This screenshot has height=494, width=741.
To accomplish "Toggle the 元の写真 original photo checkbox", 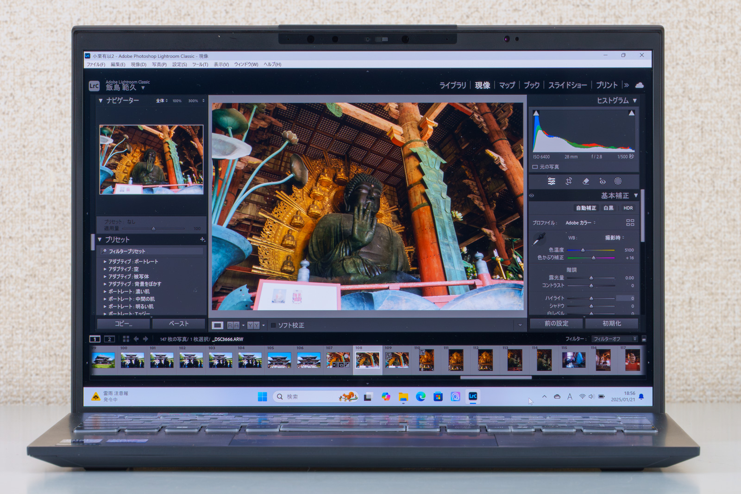I will [x=535, y=167].
